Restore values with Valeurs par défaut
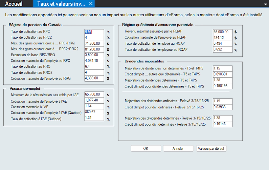This screenshot has height=170, width=269. tap(211, 148)
